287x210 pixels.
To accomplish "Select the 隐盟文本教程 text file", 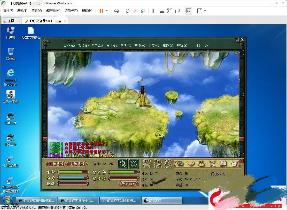I will pos(31,33).
